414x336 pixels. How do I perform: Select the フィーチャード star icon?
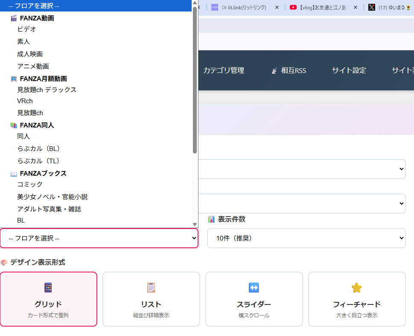[x=356, y=288]
